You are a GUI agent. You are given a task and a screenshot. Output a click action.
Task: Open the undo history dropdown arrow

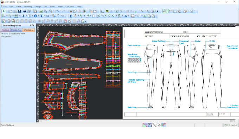pos(61,11)
